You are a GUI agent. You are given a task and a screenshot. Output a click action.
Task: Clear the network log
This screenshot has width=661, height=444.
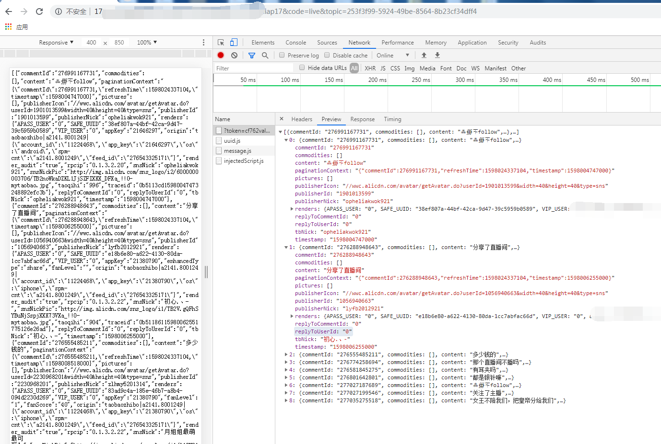pos(234,56)
